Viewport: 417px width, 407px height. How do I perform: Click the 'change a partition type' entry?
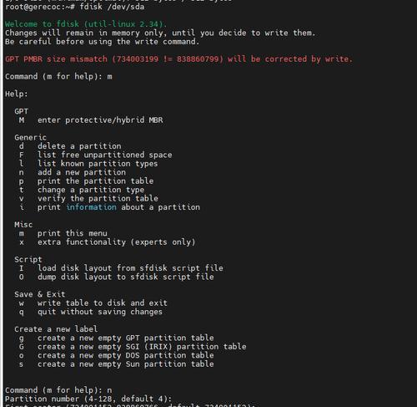click(91, 190)
